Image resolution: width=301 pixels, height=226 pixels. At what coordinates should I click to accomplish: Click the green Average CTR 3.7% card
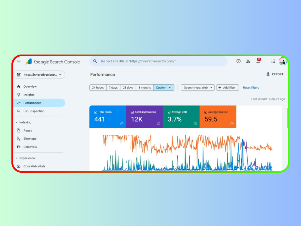pyautogui.click(x=181, y=117)
